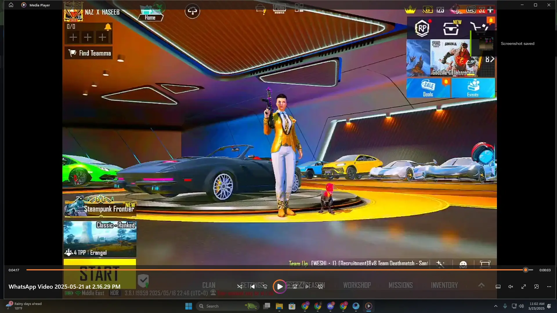
Task: Open the subtitles and captions menu
Action: 498,287
